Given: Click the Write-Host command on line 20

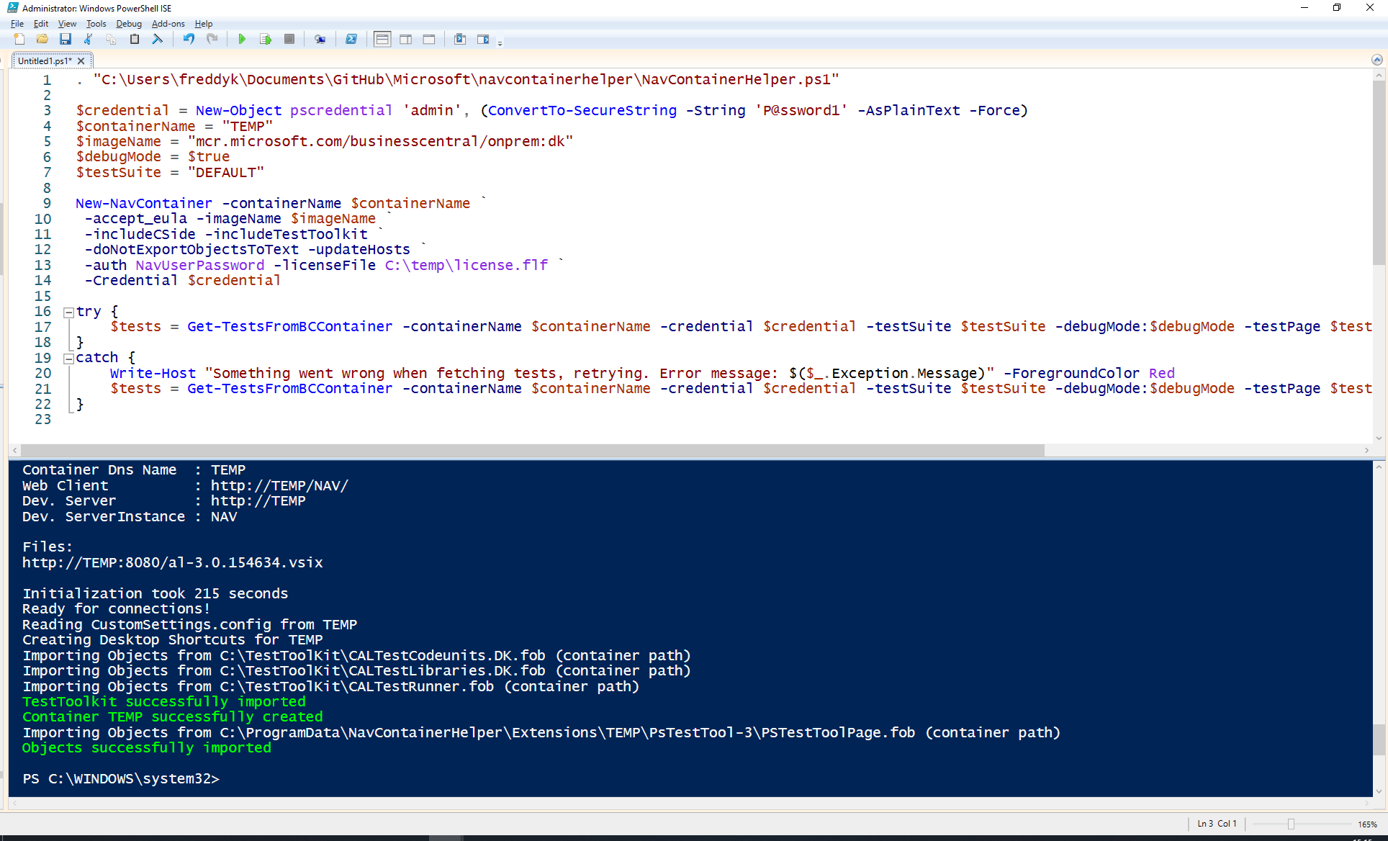Looking at the screenshot, I should coord(153,374).
